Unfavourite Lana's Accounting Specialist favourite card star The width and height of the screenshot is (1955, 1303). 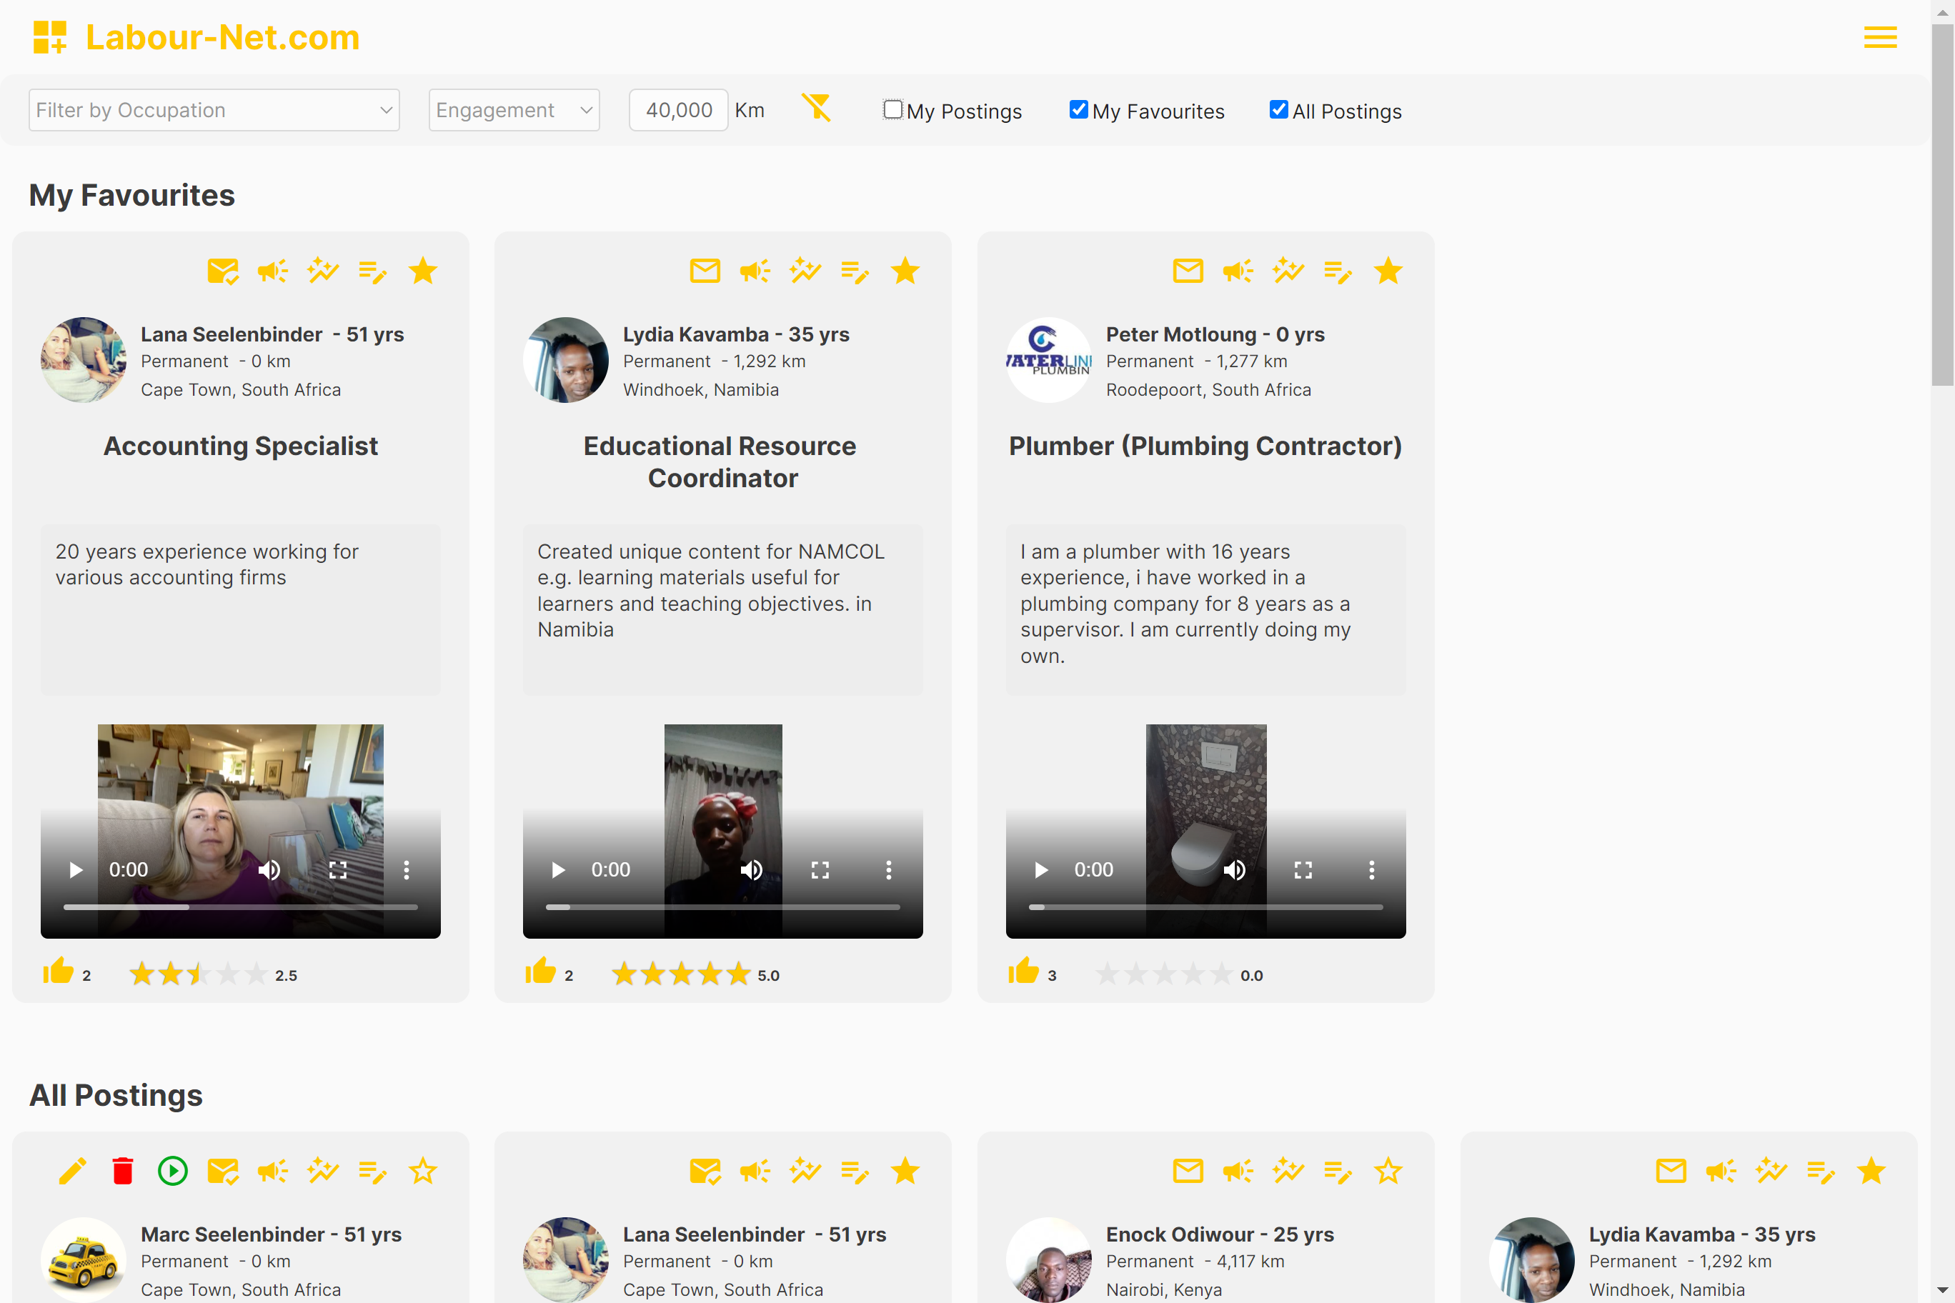pyautogui.click(x=423, y=271)
